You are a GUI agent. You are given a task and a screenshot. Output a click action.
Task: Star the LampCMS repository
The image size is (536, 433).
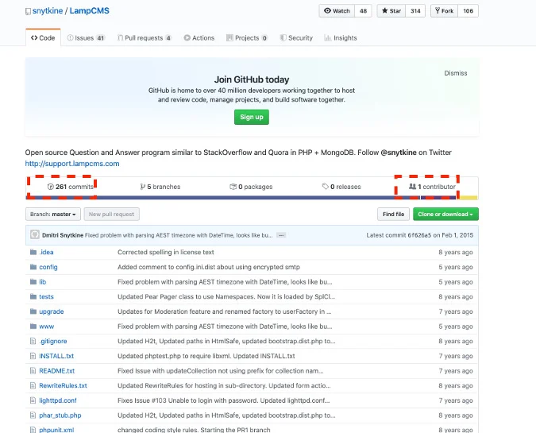click(x=391, y=11)
